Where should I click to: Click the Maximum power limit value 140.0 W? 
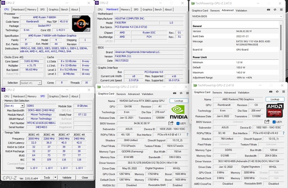(x=241, y=73)
